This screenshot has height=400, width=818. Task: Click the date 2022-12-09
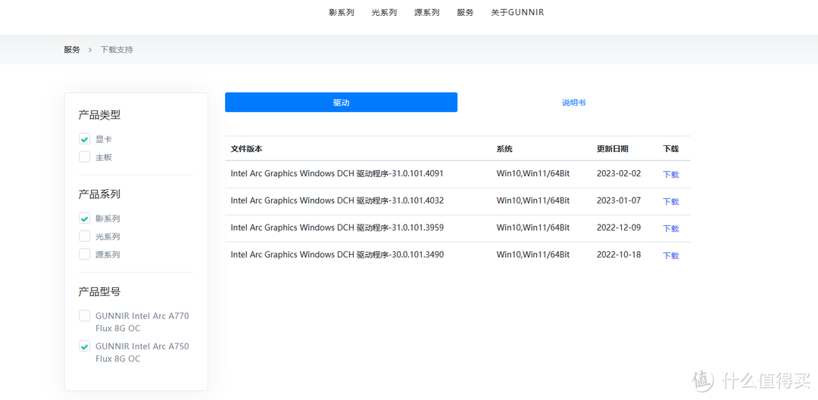(x=619, y=228)
